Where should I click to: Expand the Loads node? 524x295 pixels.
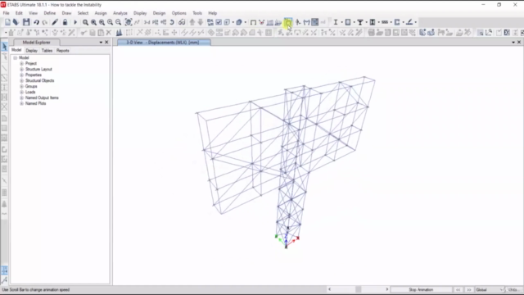22,92
